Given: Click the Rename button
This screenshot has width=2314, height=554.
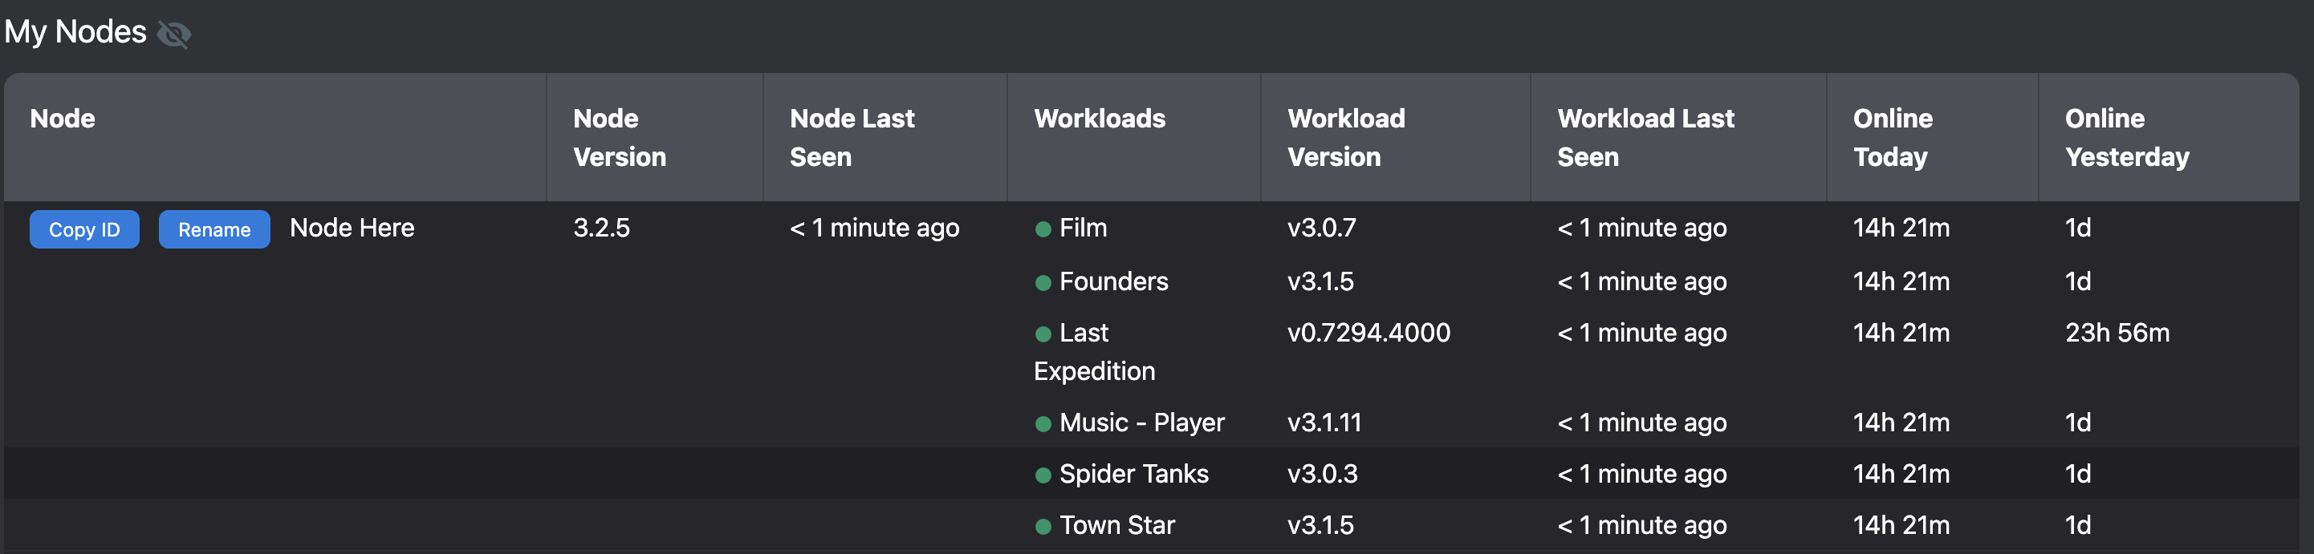Looking at the screenshot, I should 214,230.
